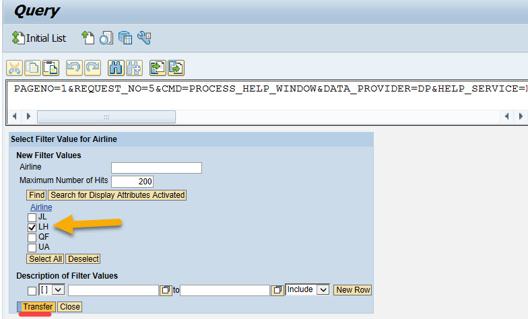The height and width of the screenshot is (319, 528).
Task: Click the Undo arrow icon
Action: pyautogui.click(x=74, y=68)
